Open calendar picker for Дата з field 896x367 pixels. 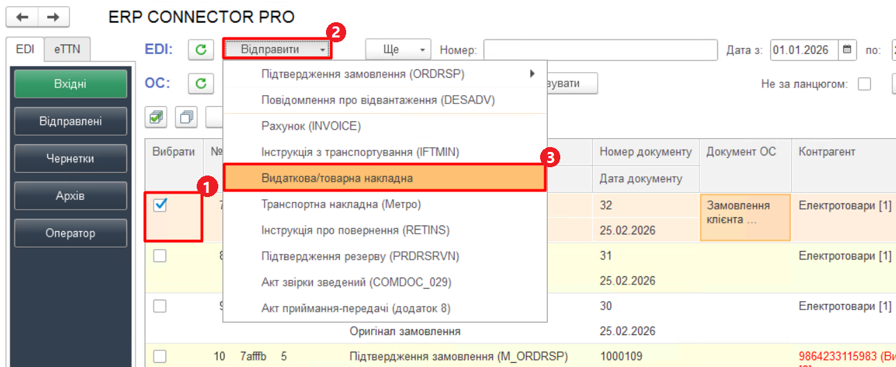coord(847,50)
